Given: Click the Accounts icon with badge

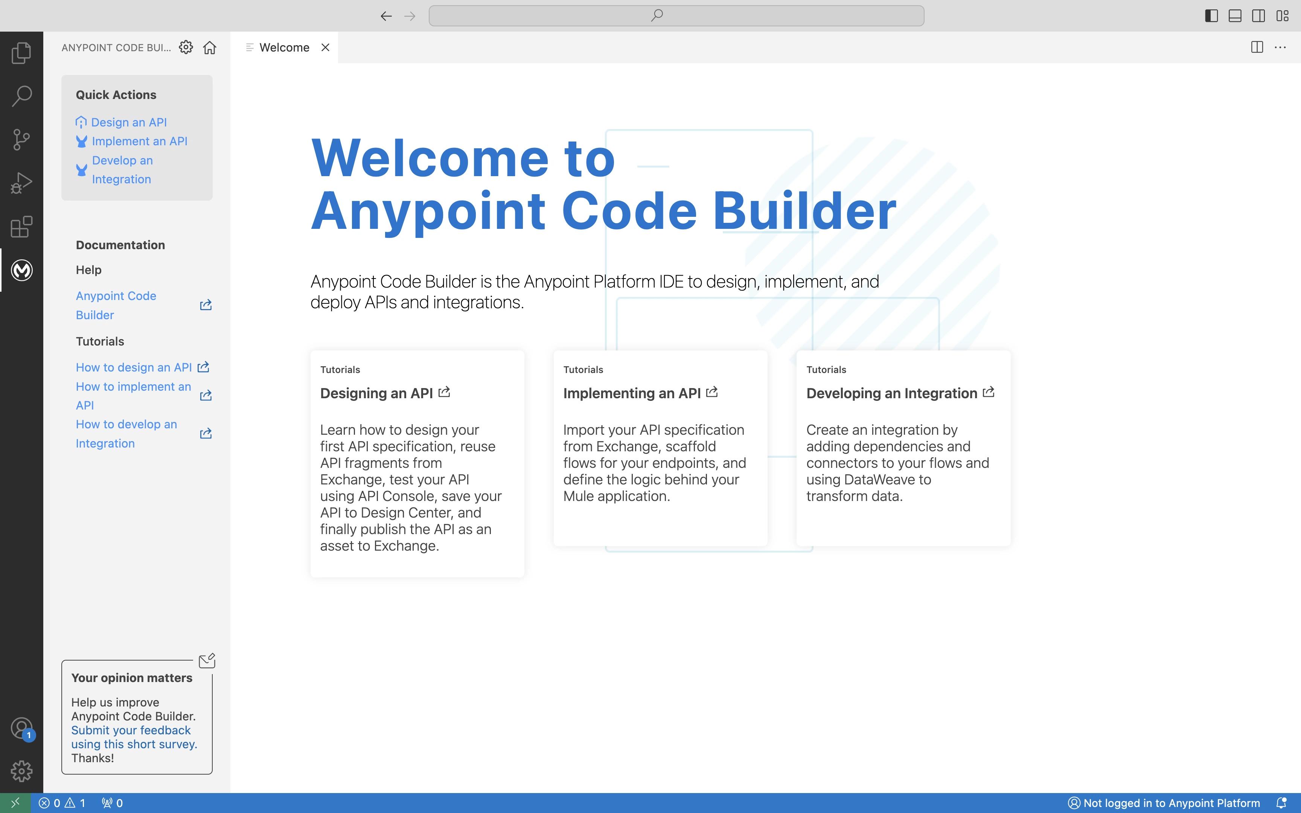Looking at the screenshot, I should (x=21, y=729).
